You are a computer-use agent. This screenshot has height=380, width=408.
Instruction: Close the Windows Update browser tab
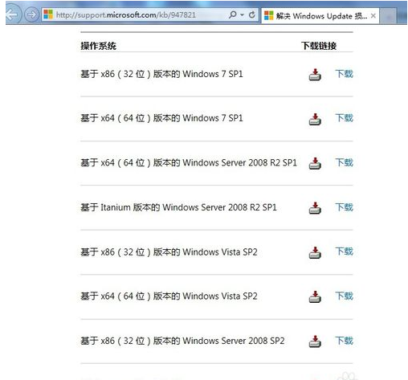point(373,16)
